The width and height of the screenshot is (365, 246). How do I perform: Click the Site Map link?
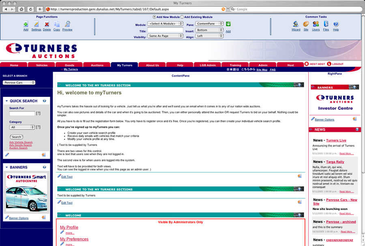[x=262, y=69]
